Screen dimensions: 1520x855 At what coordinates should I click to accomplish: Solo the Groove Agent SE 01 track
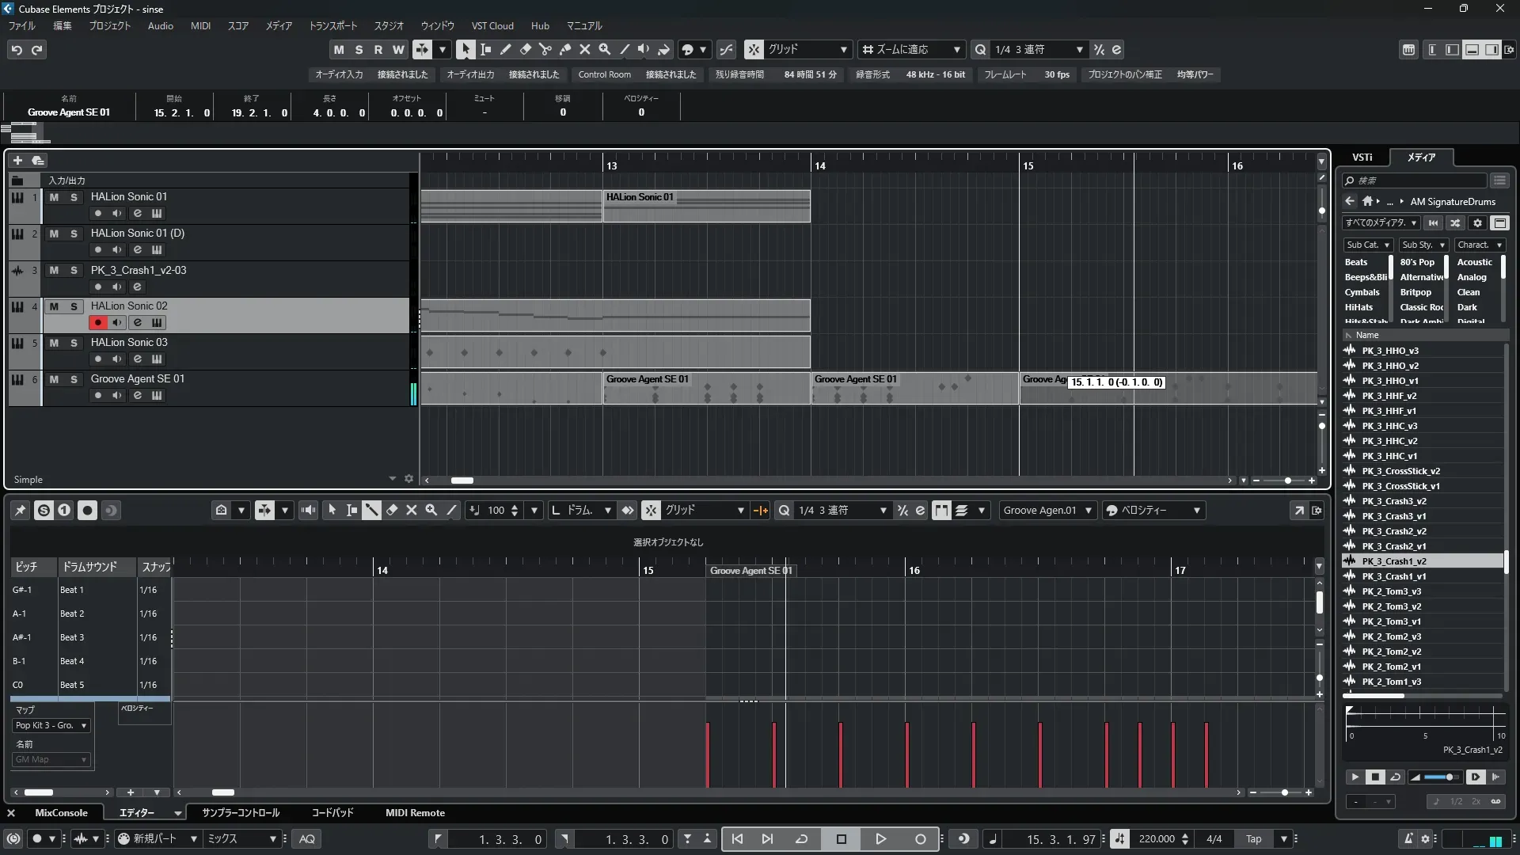(74, 379)
